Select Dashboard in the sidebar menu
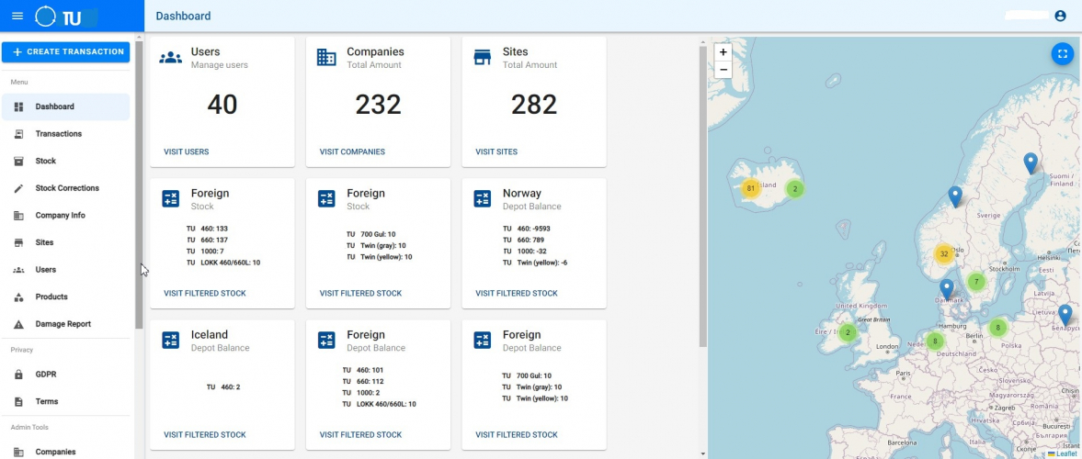This screenshot has height=459, width=1082. (65, 106)
